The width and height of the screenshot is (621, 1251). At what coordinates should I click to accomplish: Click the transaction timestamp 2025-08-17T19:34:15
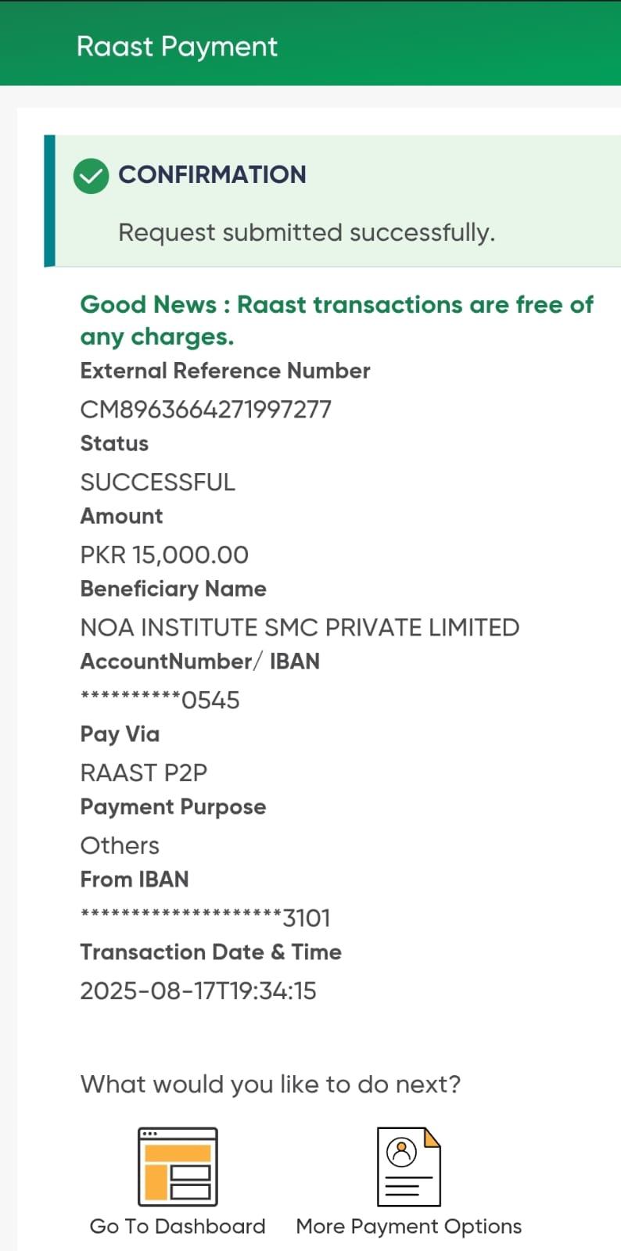pyautogui.click(x=198, y=991)
